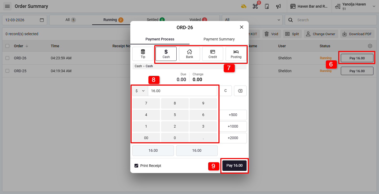Click the mobile device icon in header
This screenshot has width=379, height=194.
point(267,6)
